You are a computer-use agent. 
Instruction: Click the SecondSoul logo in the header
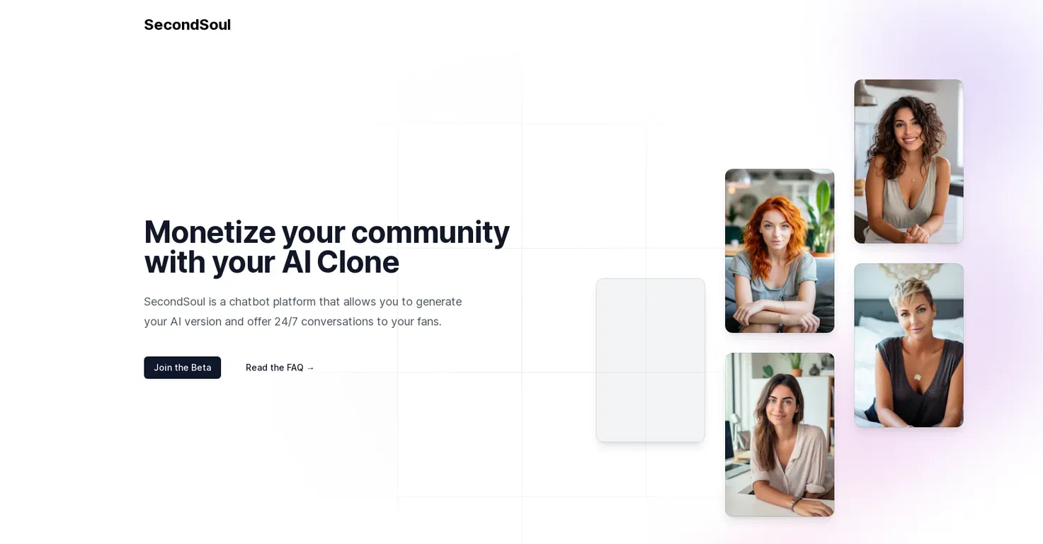[187, 25]
